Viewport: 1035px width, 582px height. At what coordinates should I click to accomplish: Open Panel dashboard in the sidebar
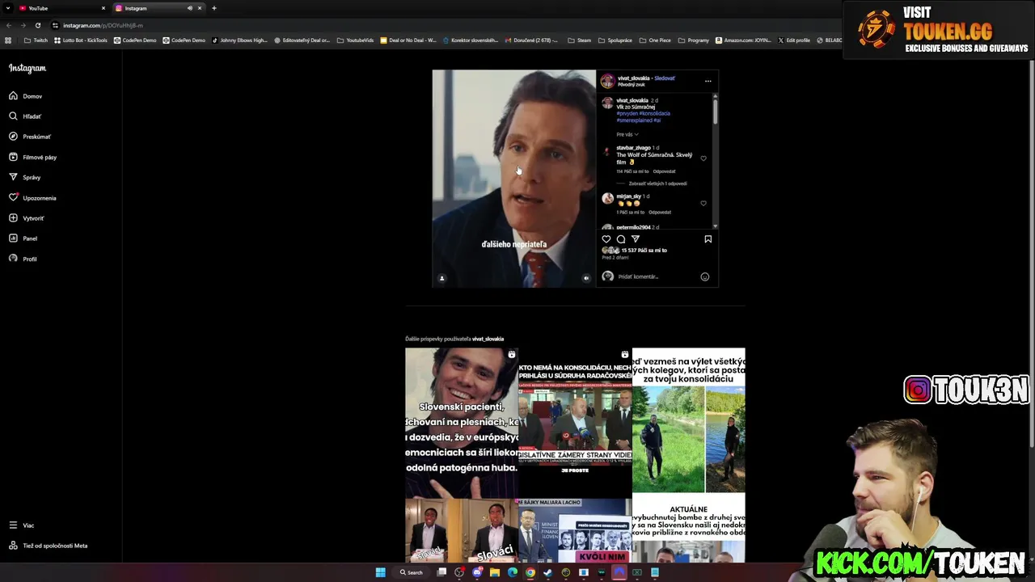tap(23, 238)
